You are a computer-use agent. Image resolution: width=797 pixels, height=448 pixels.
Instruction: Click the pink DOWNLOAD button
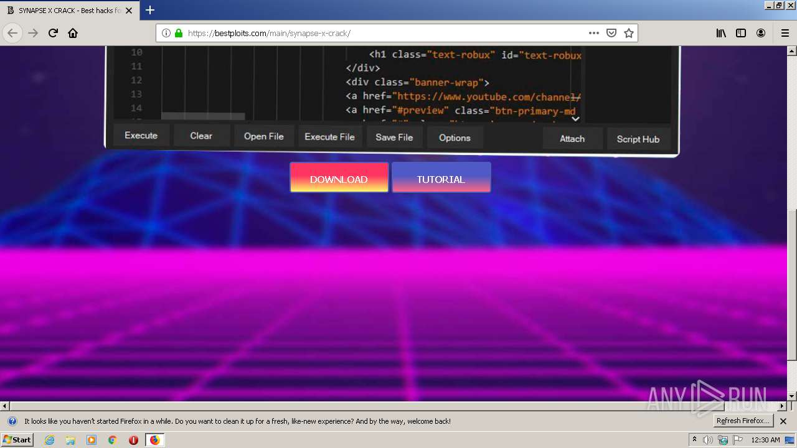click(x=339, y=177)
